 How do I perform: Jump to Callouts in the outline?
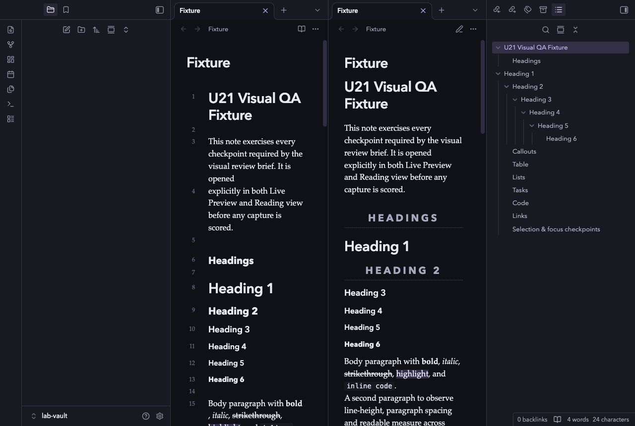tap(524, 152)
